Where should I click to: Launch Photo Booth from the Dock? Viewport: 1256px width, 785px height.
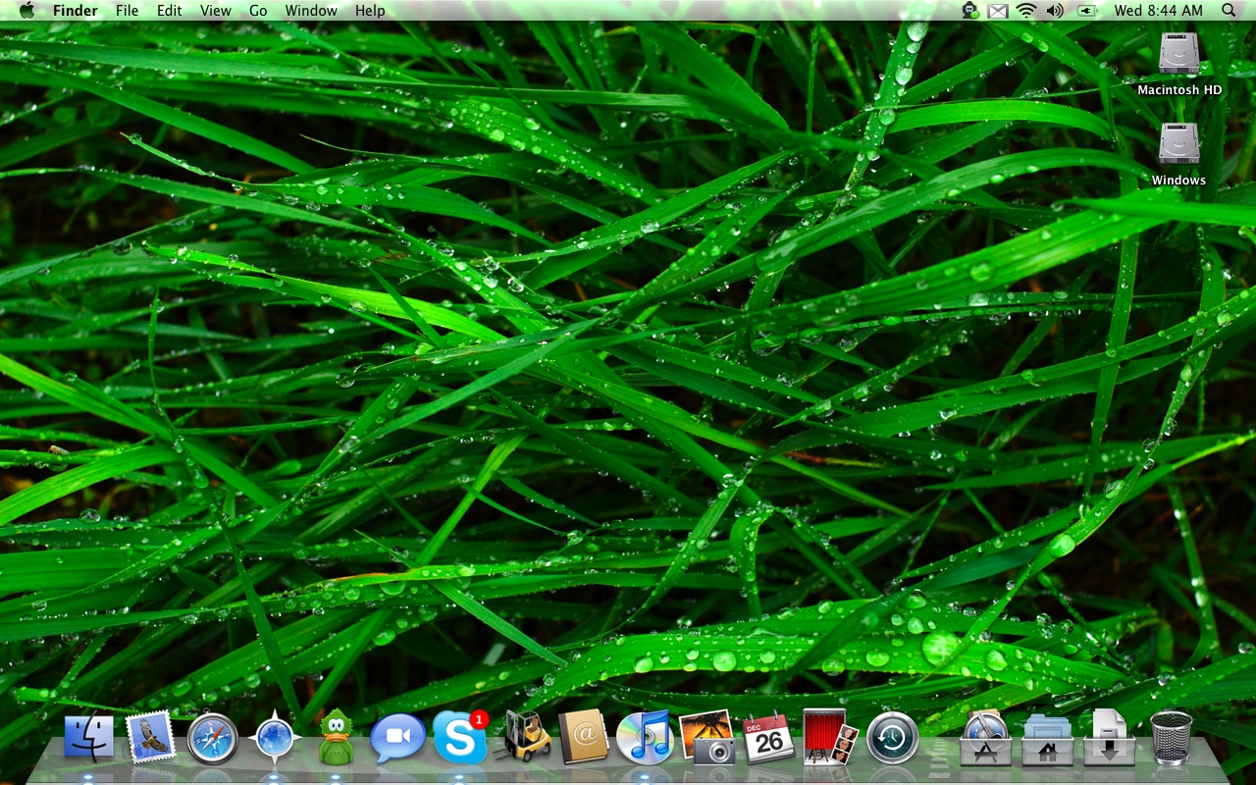[x=830, y=738]
